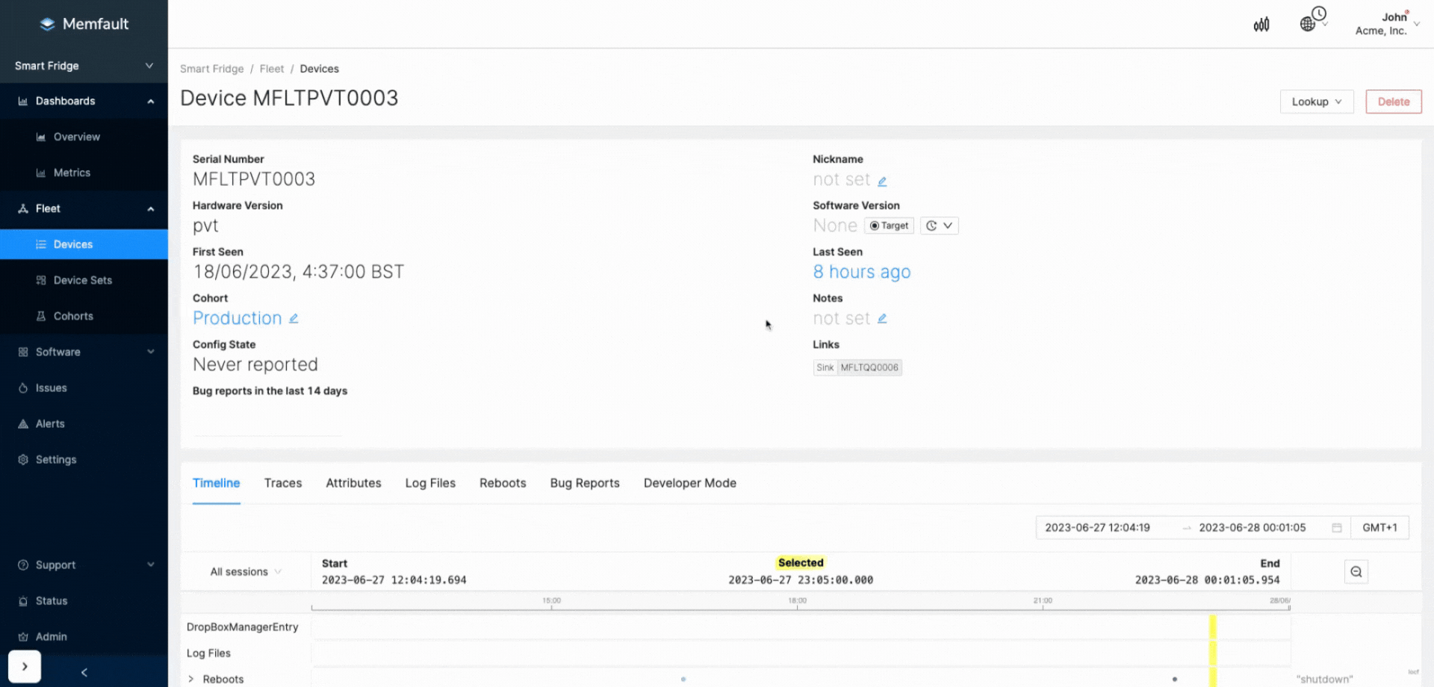Open the Developer Mode tab

point(689,483)
